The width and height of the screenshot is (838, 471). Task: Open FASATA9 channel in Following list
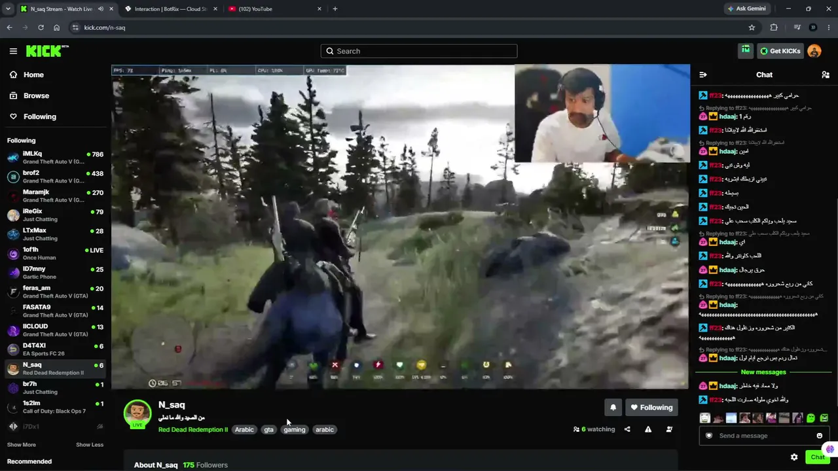coord(55,311)
